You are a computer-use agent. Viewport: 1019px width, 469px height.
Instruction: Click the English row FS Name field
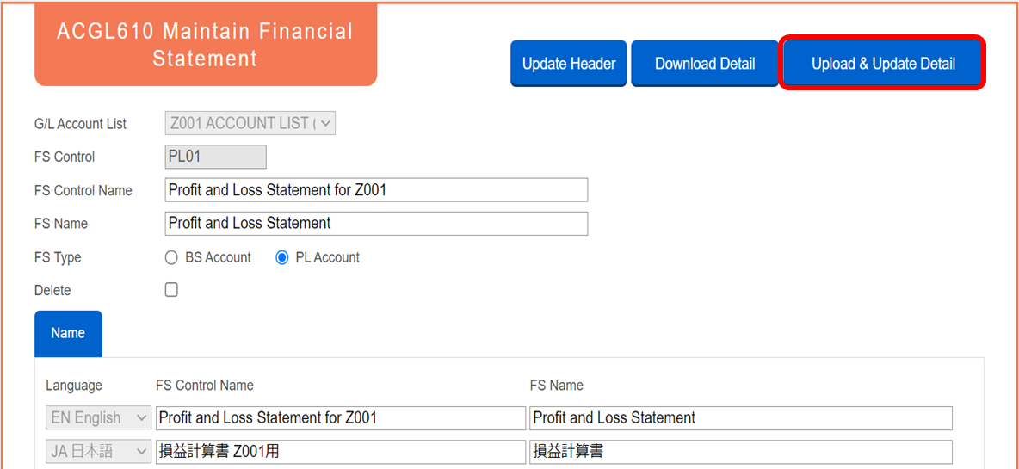(x=741, y=418)
